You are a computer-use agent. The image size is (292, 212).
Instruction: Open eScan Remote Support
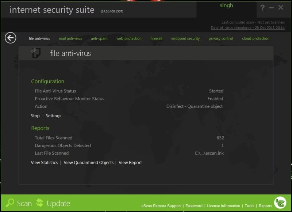pos(161,206)
